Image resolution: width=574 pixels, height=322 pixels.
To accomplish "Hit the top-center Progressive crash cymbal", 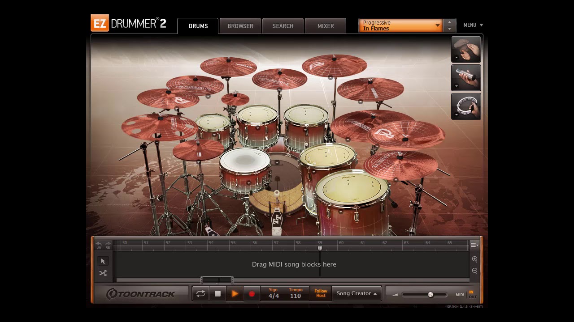I will click(x=279, y=79).
